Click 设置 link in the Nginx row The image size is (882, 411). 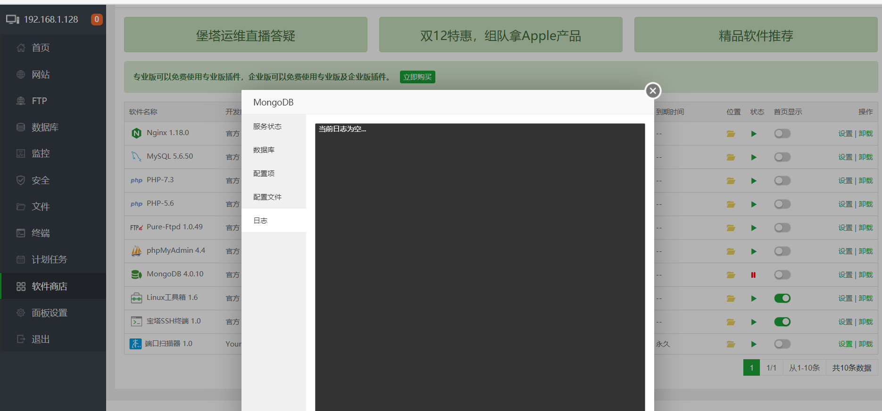[845, 134]
